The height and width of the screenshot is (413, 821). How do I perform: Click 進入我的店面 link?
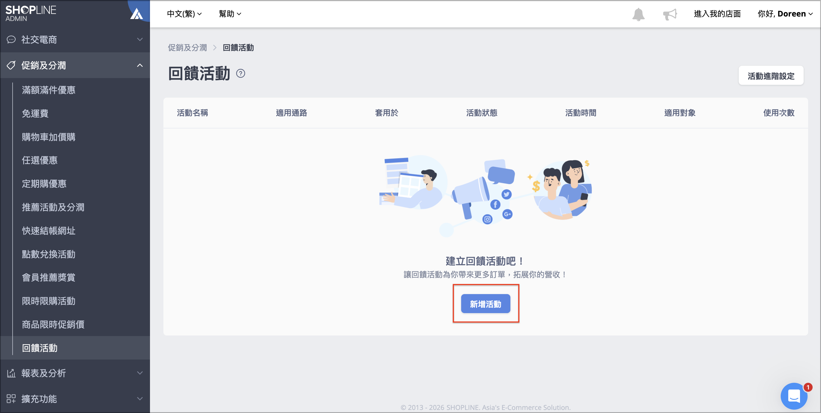717,14
